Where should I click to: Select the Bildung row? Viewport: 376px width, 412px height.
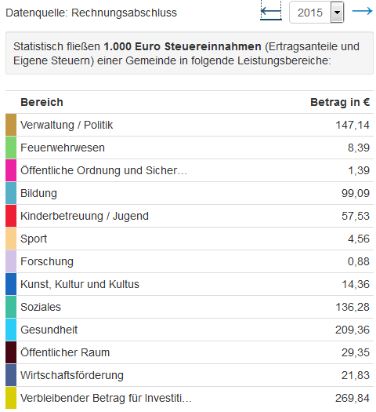(190, 193)
